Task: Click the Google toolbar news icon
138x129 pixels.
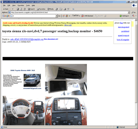Action: tap(64, 16)
